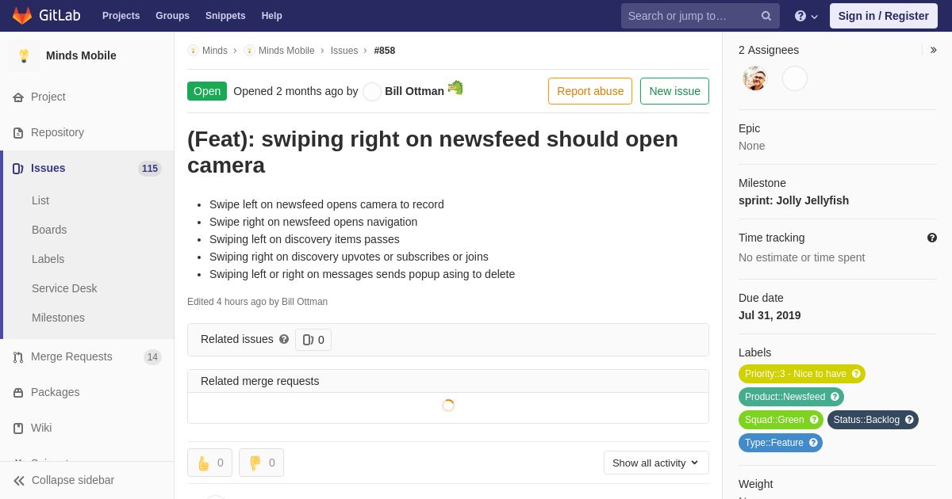Open Service Desk in sidebar
The image size is (952, 499).
pyautogui.click(x=64, y=288)
